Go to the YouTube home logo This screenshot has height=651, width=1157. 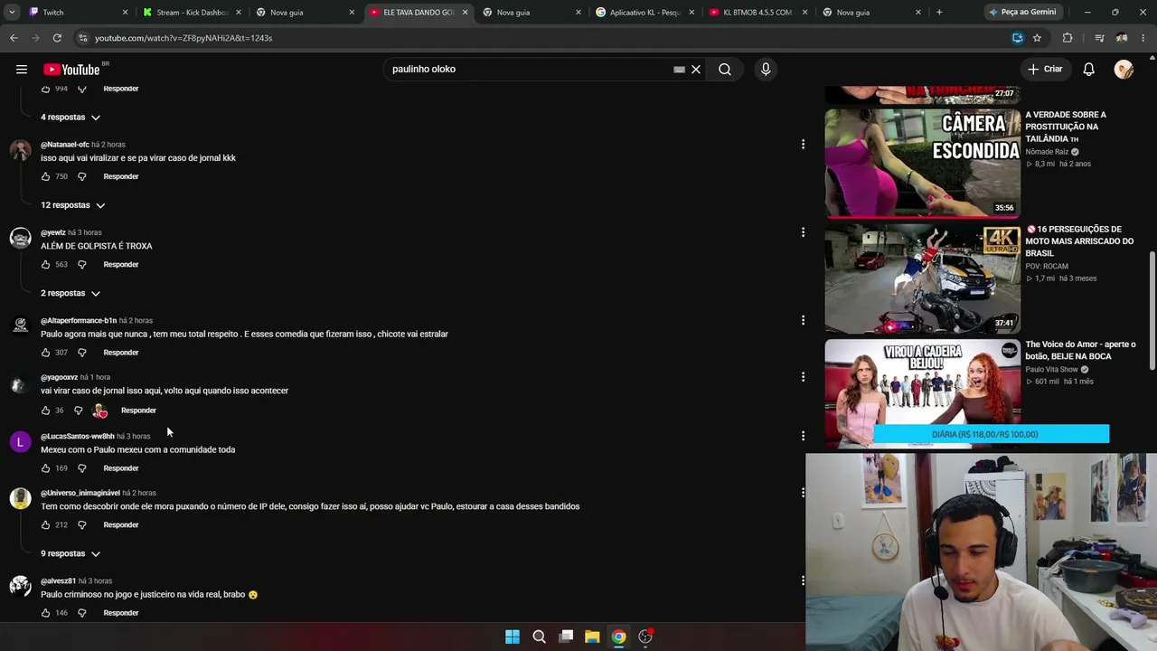71,70
